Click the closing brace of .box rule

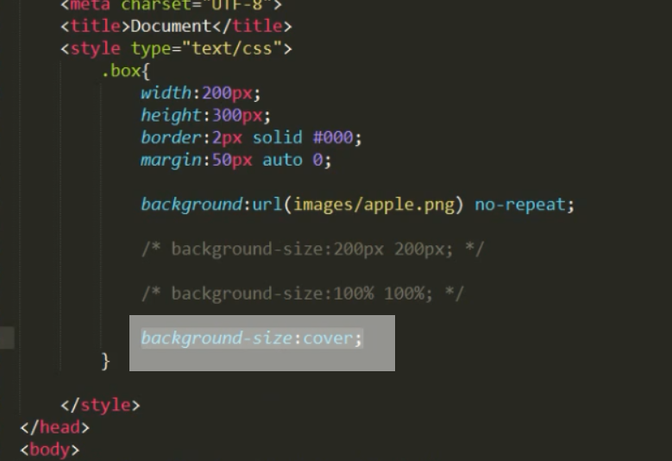(105, 362)
